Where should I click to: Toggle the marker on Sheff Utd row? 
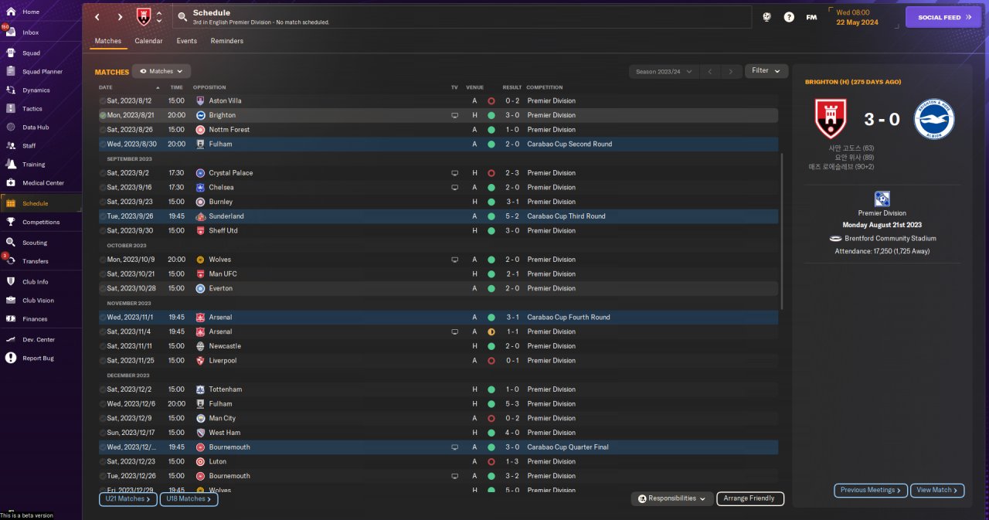103,230
